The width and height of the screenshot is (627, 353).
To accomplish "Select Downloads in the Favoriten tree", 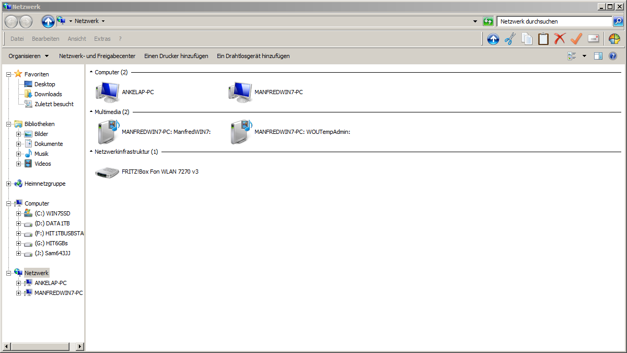I will tap(48, 94).
